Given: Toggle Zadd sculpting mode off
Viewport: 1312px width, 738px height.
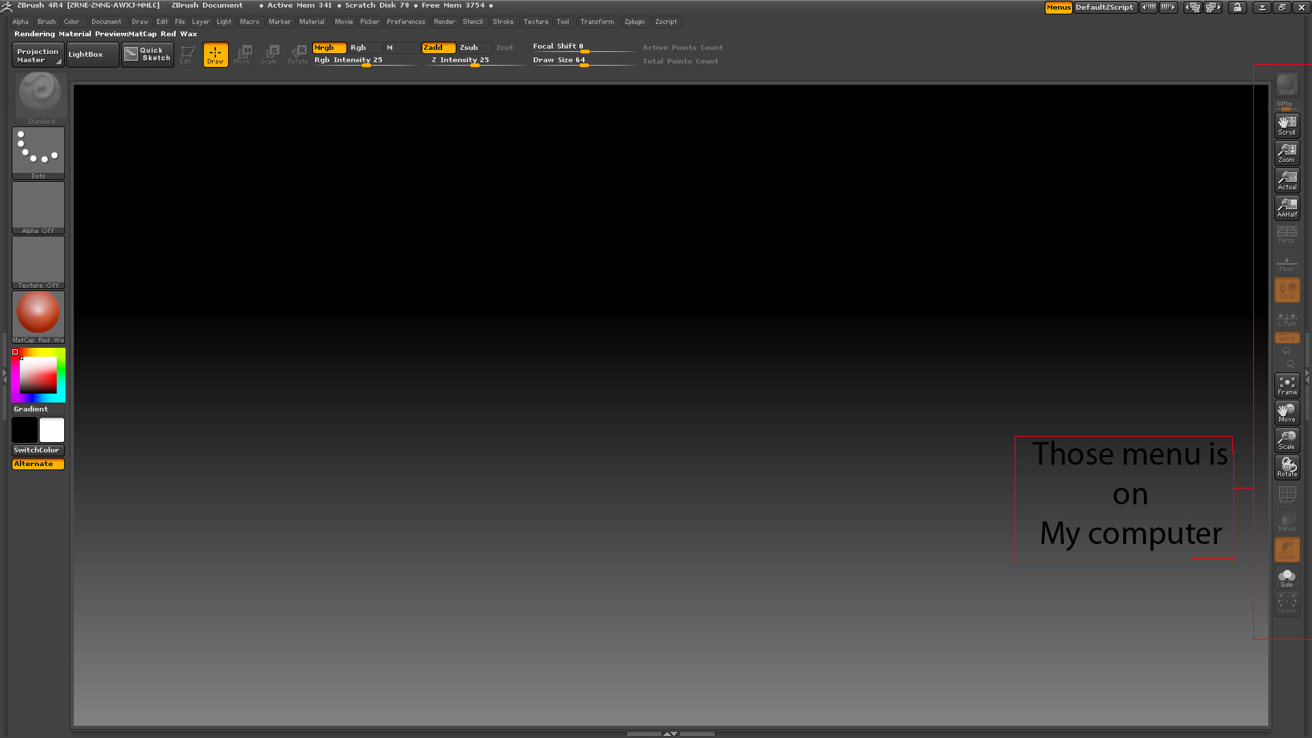Looking at the screenshot, I should tap(438, 47).
